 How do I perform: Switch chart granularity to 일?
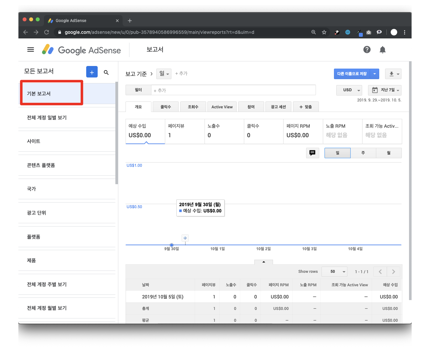tap(338, 153)
